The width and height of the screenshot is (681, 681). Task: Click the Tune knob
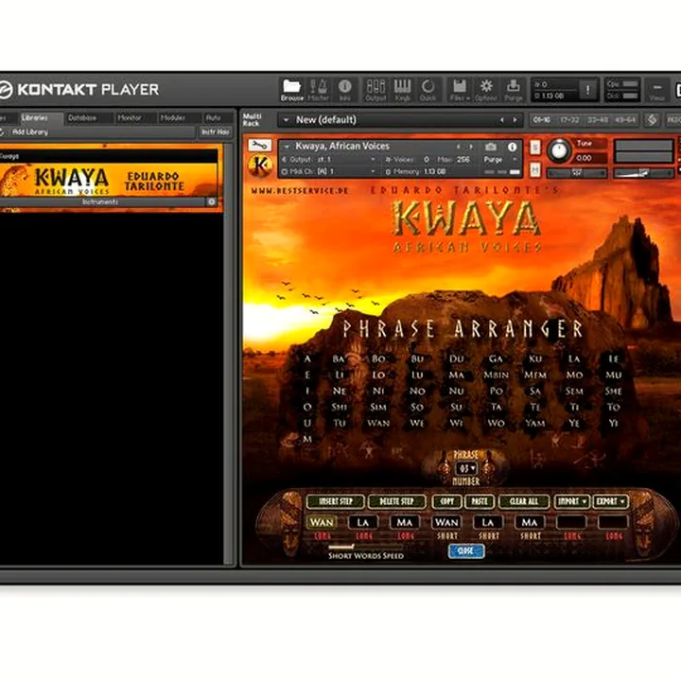click(559, 151)
